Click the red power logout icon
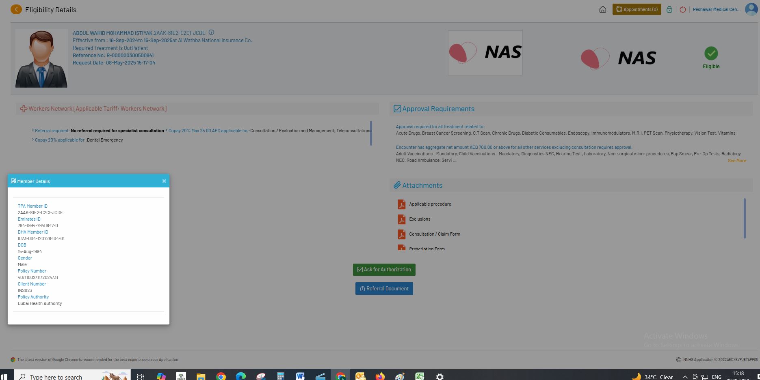The image size is (760, 380). point(683,9)
